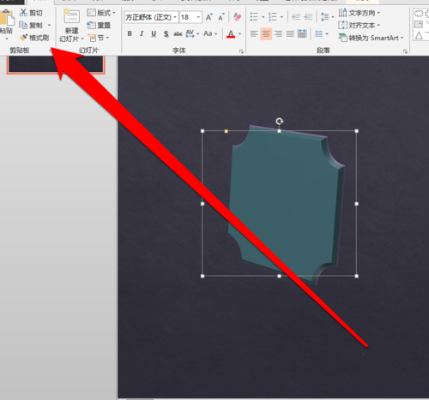Click Convert to SmartArt button

[x=371, y=38]
